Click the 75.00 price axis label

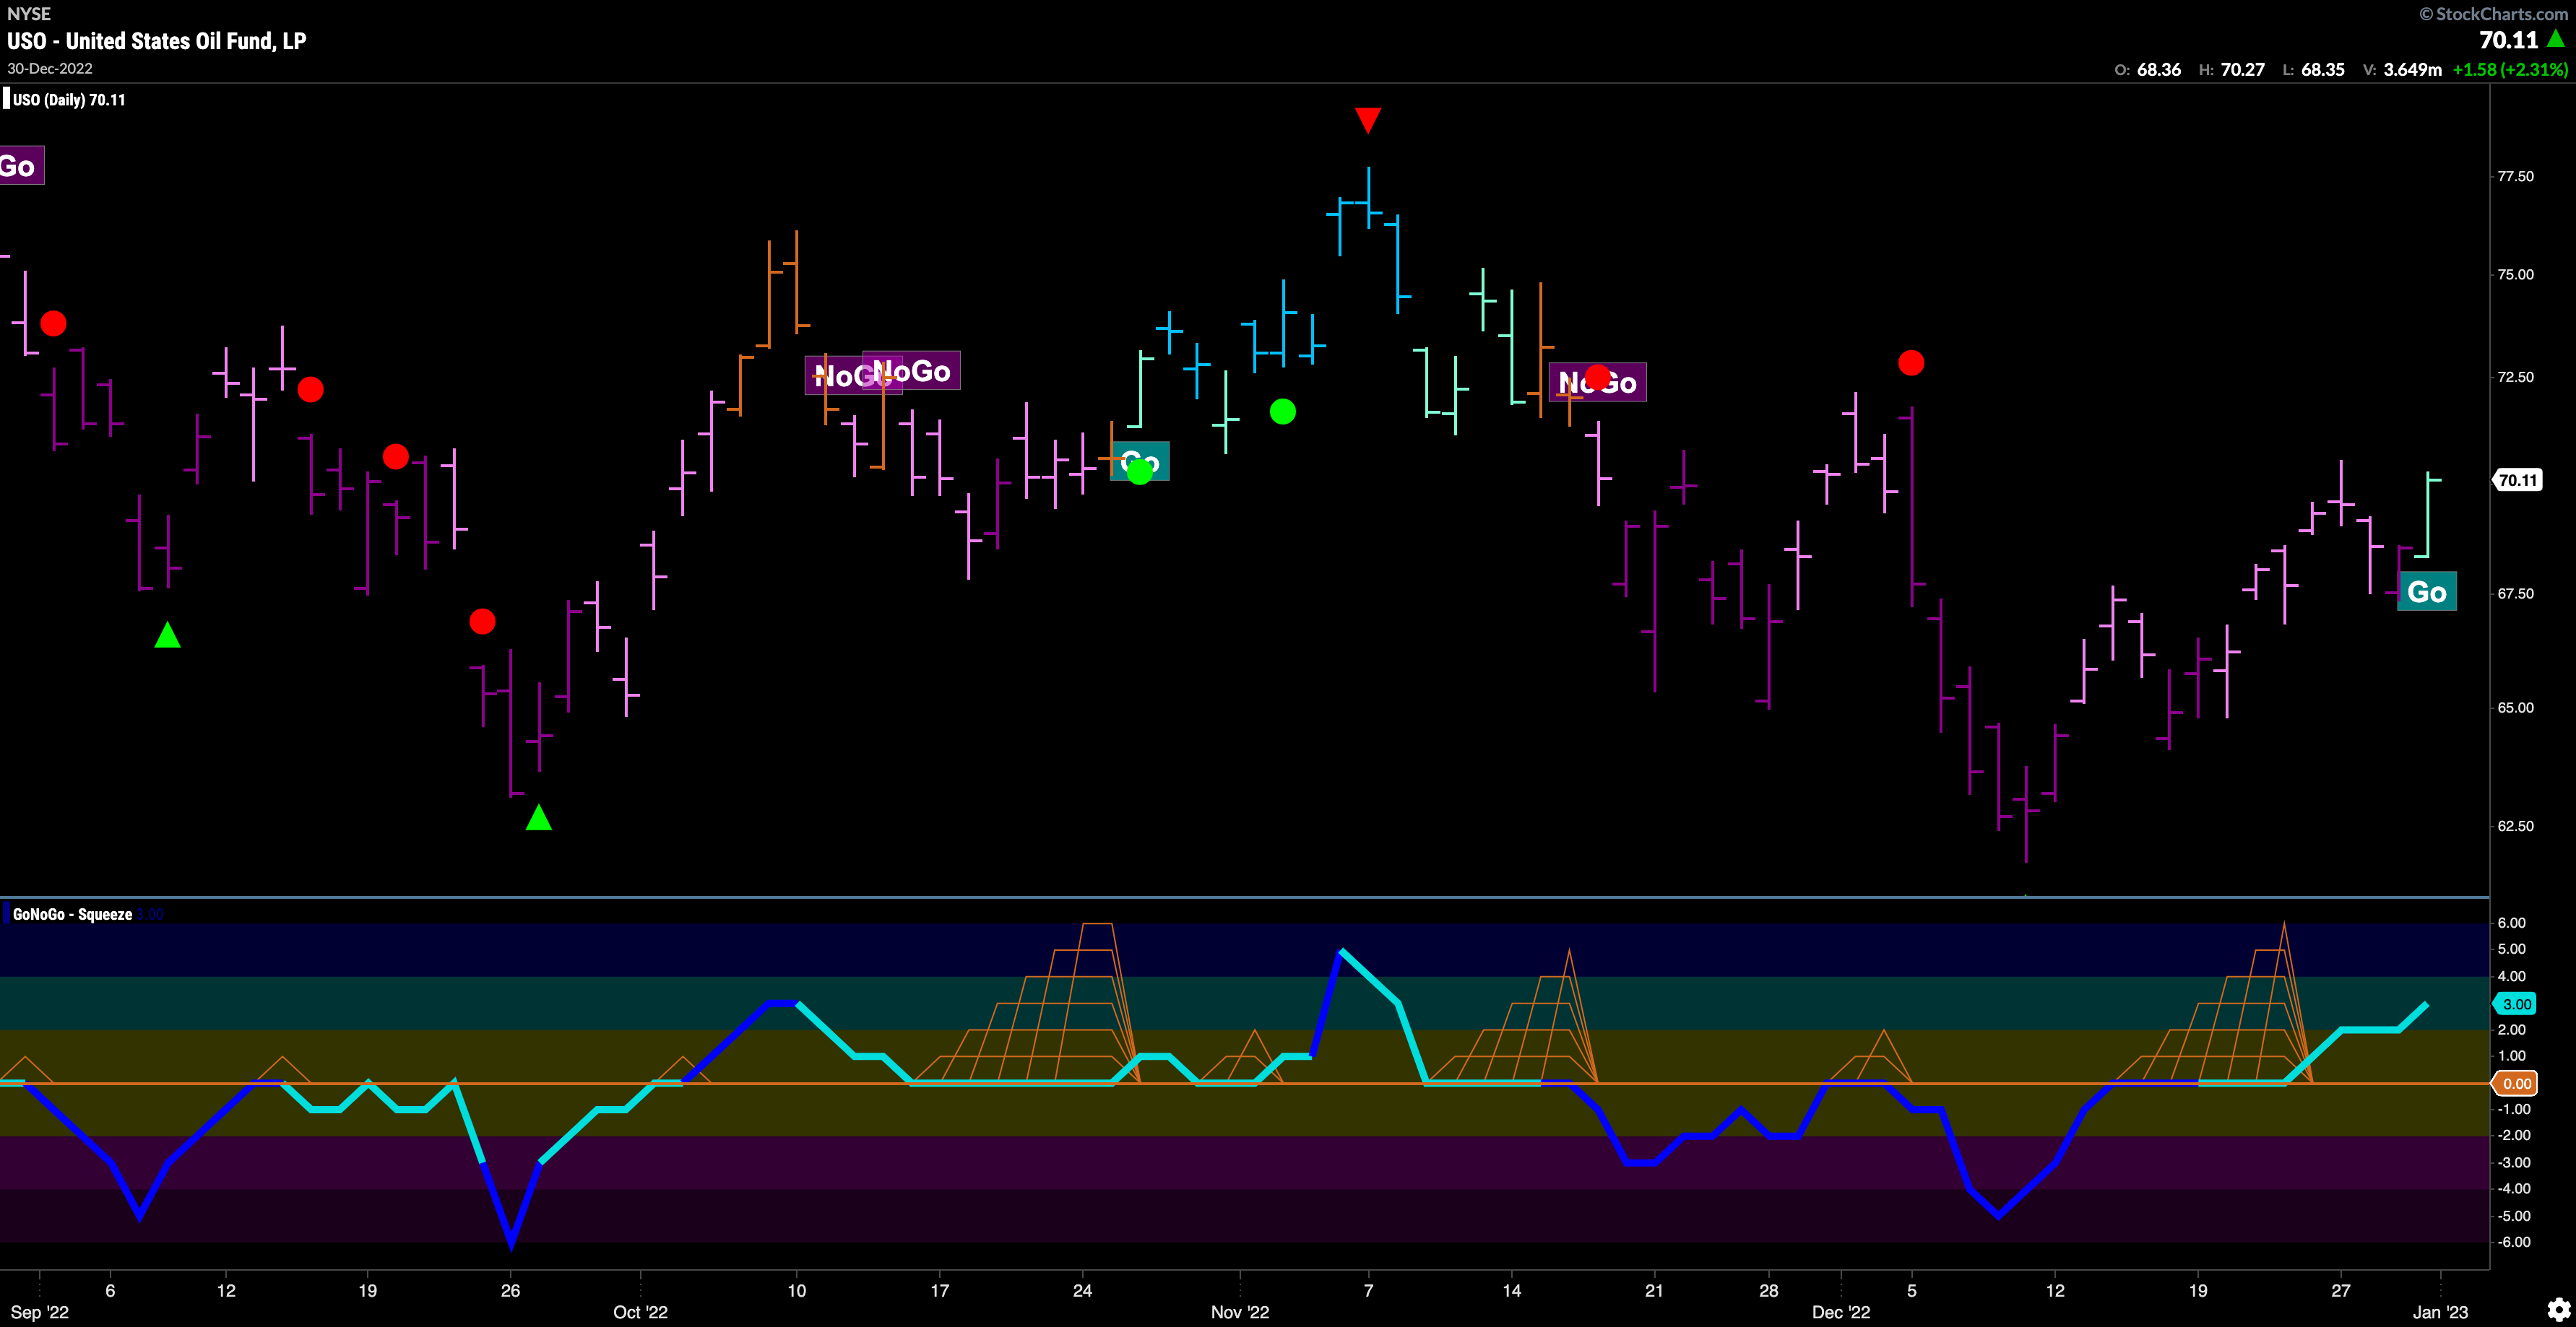[x=2516, y=274]
